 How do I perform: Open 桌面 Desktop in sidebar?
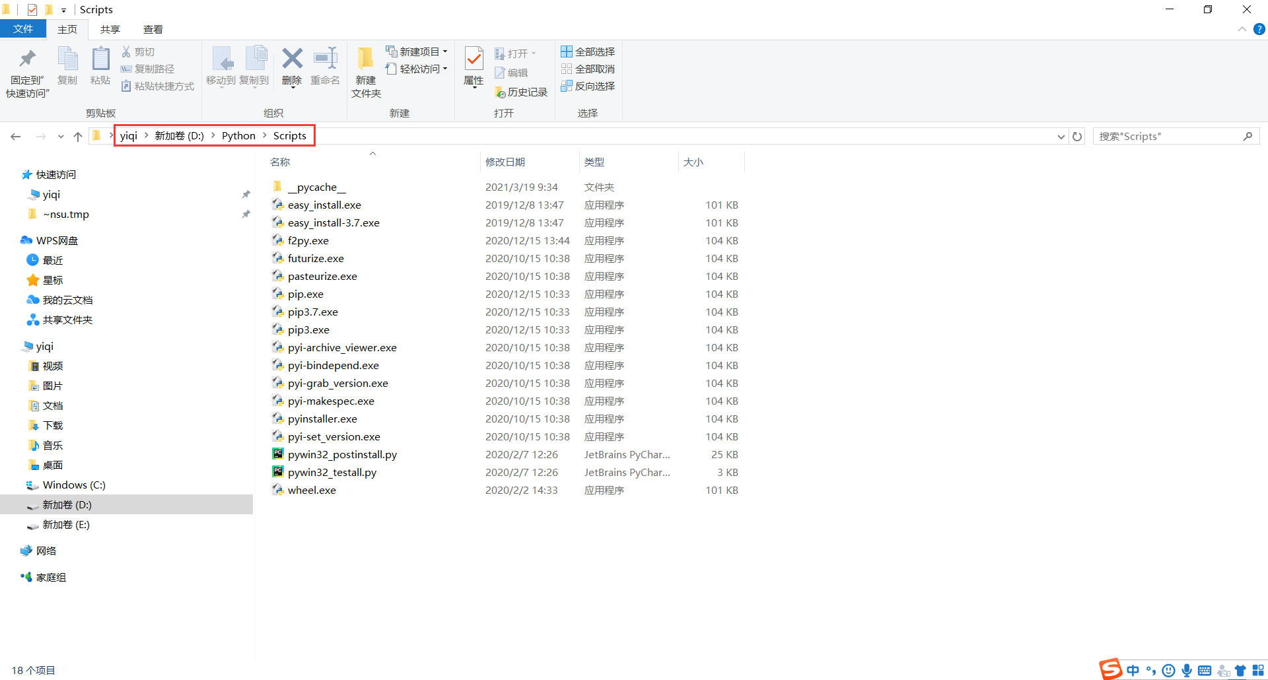click(x=53, y=465)
